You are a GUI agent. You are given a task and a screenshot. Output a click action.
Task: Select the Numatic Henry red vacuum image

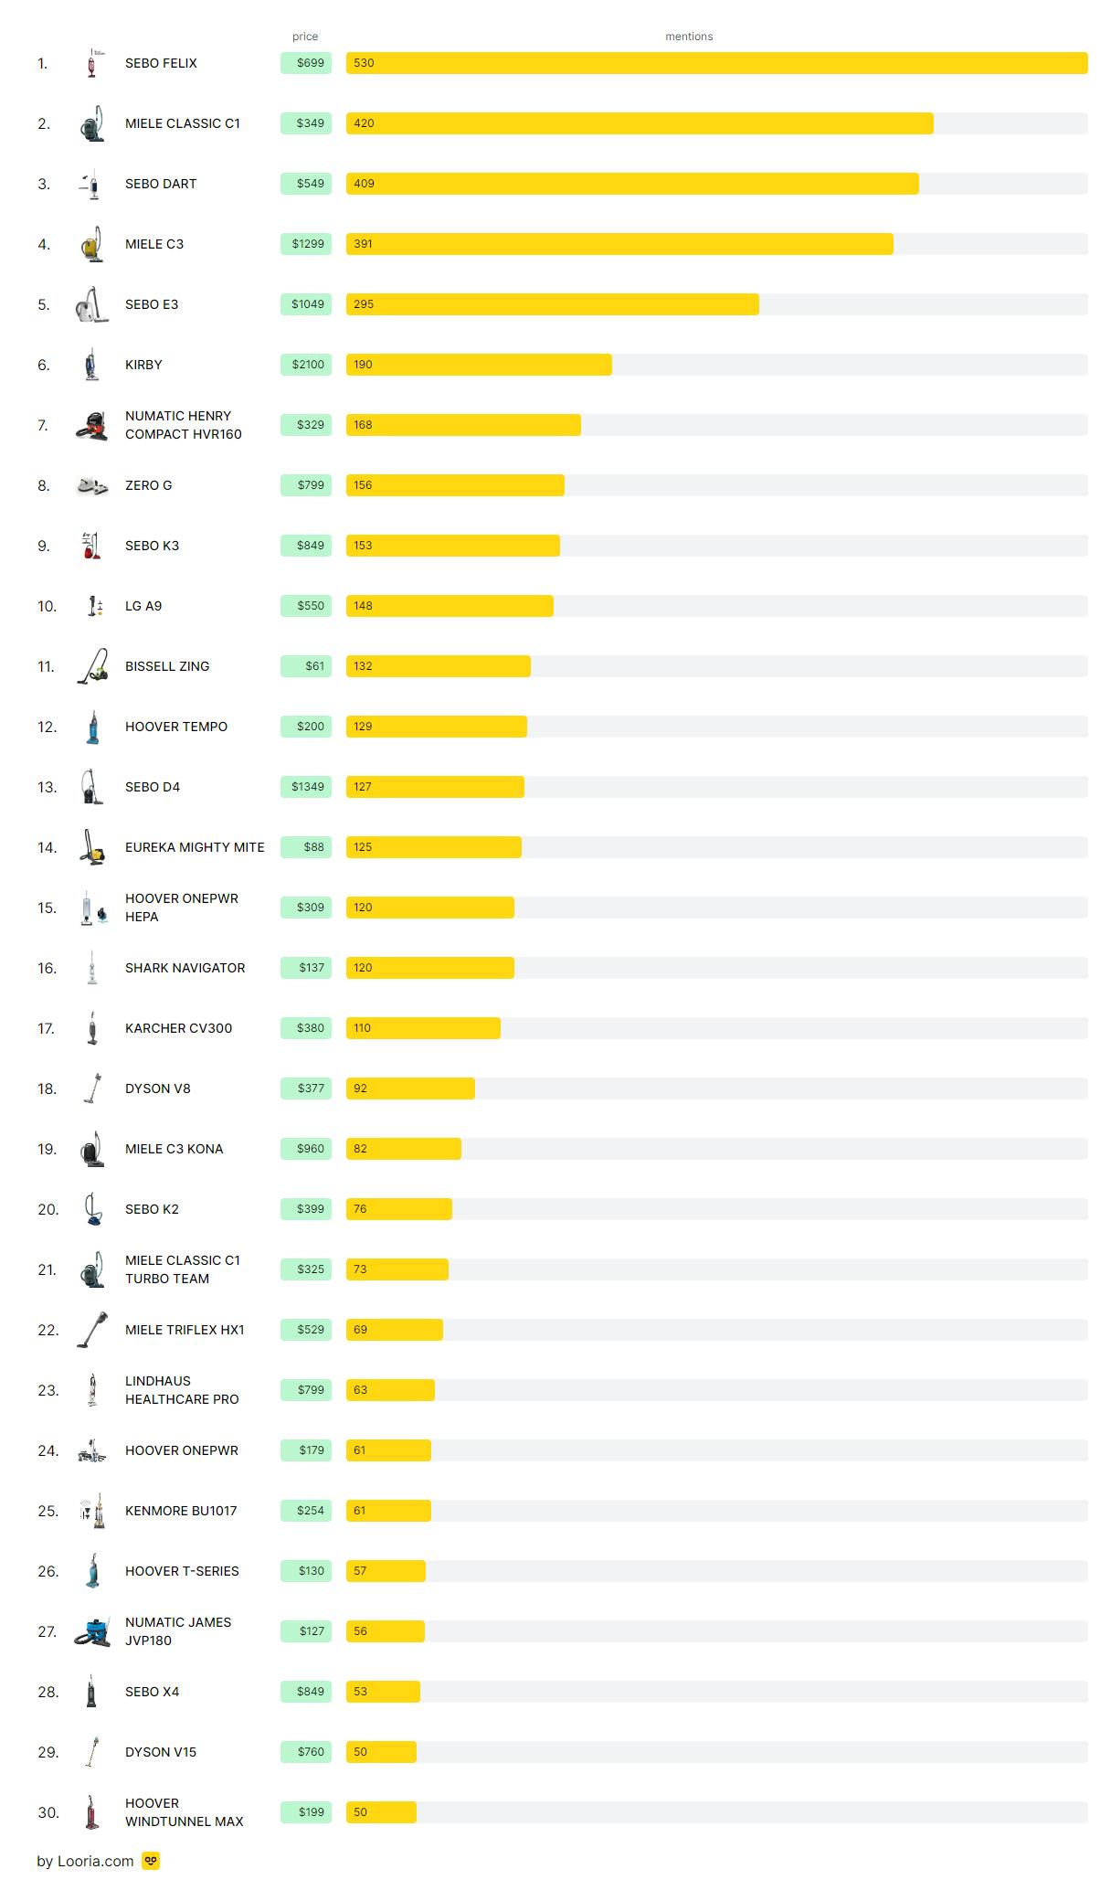pos(91,425)
